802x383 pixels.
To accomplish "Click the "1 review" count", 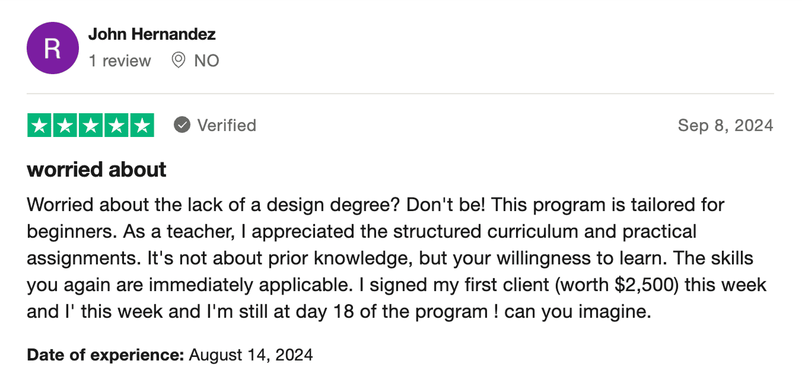I will 120,60.
